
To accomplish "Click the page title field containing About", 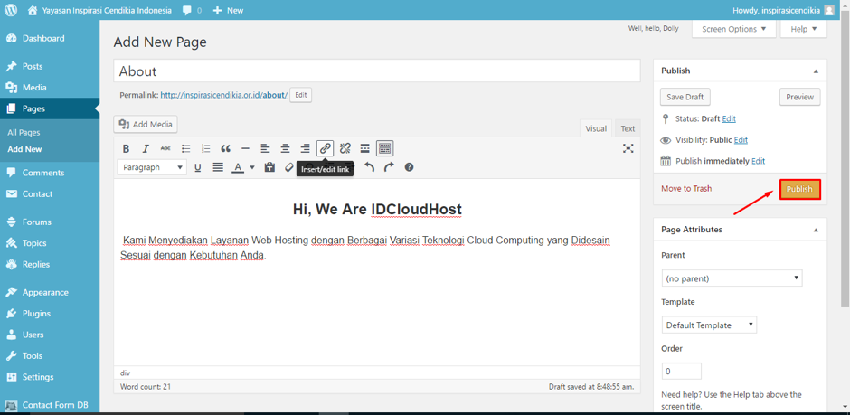I will pos(377,71).
